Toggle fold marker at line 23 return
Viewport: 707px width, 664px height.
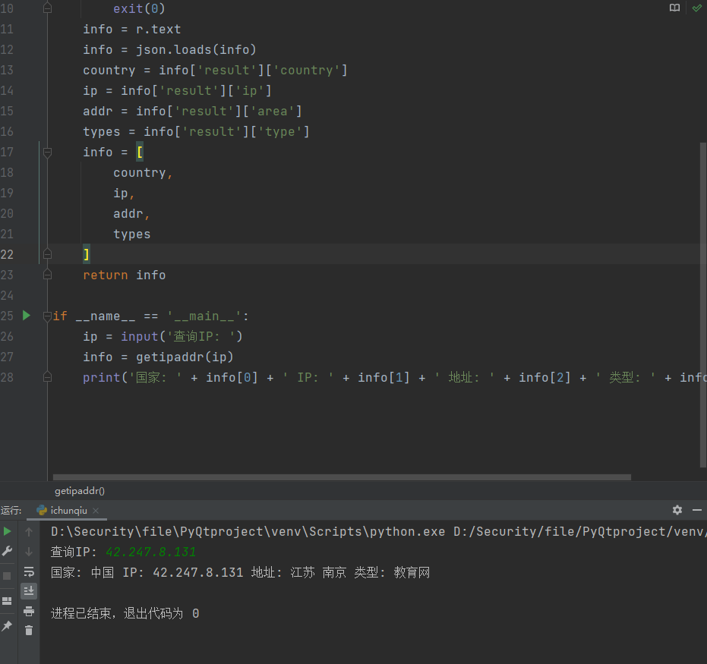(47, 275)
